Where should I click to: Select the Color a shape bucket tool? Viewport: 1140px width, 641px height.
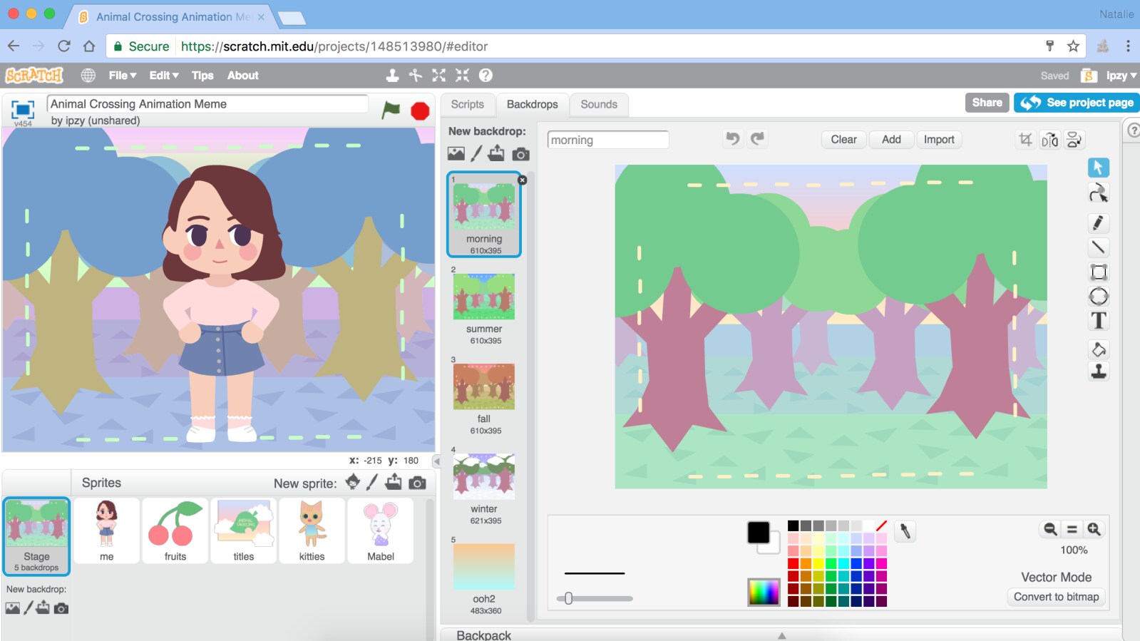[1099, 349]
